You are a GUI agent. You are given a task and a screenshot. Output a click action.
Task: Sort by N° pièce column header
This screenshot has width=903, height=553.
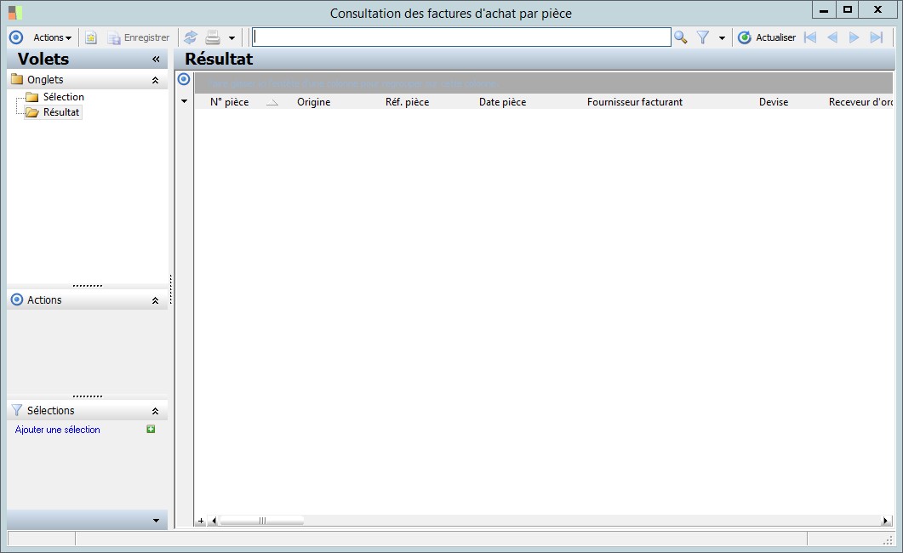tap(243, 102)
